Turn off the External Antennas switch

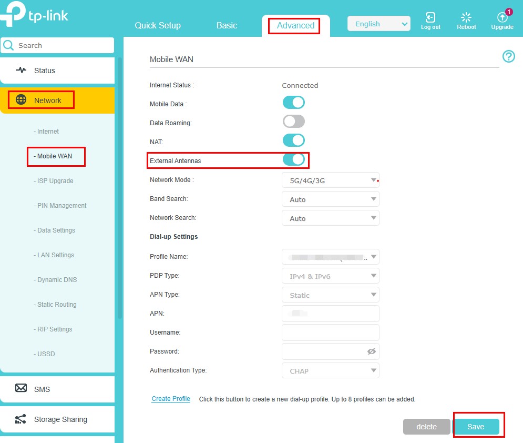(294, 159)
